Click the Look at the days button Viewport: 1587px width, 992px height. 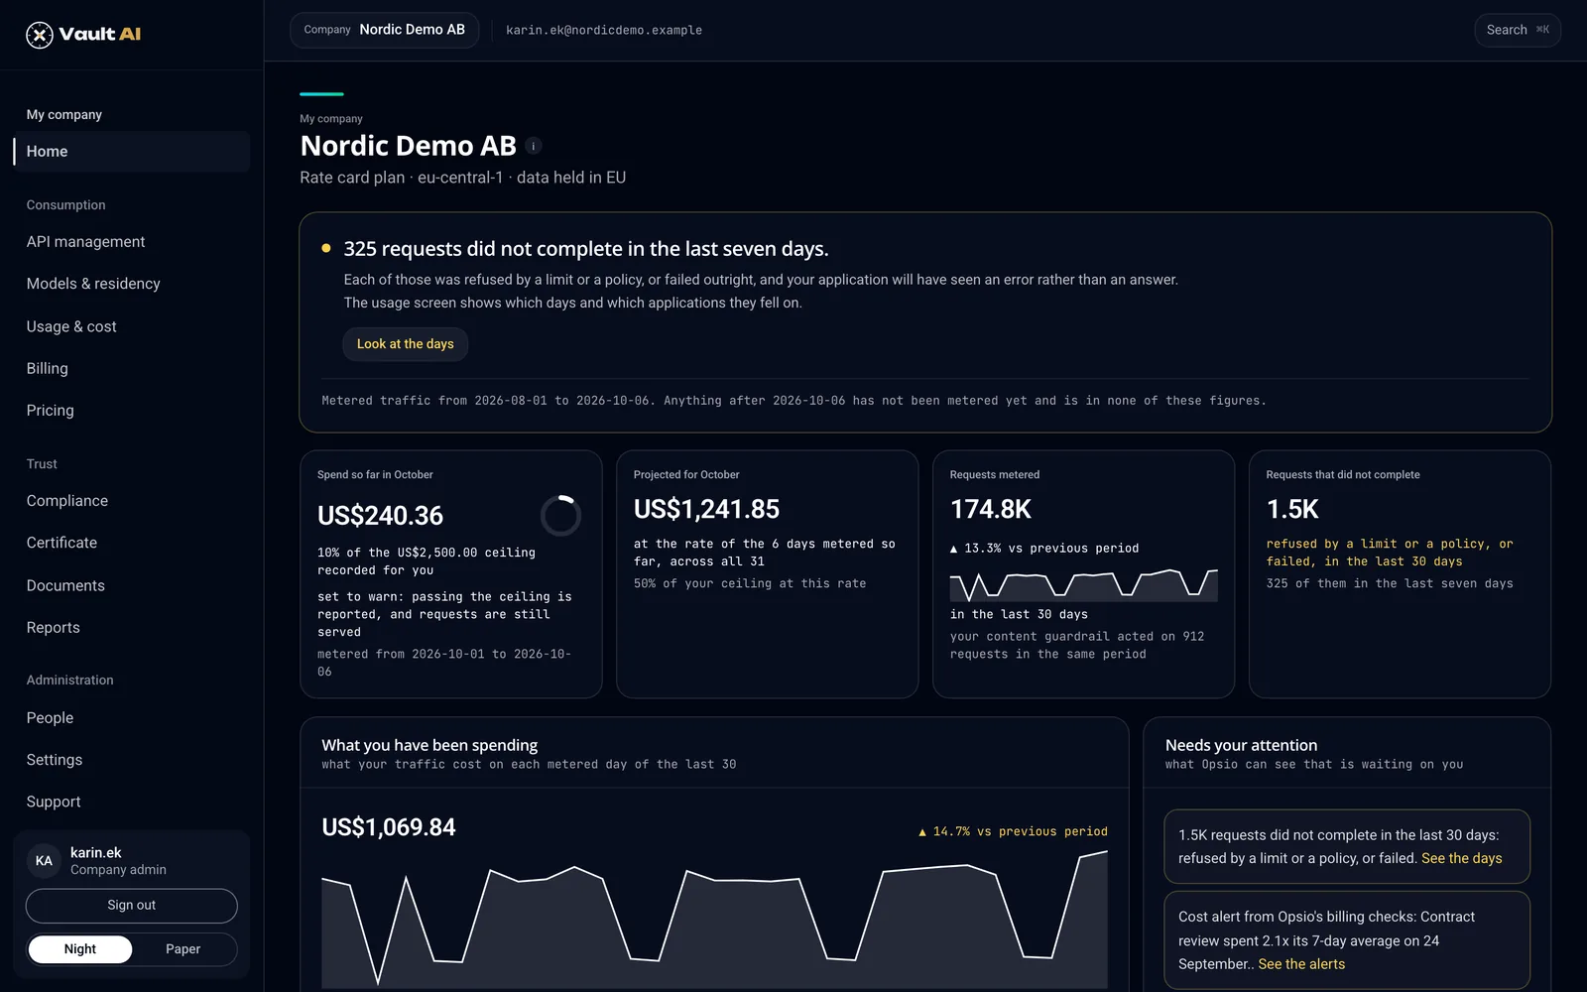click(405, 344)
